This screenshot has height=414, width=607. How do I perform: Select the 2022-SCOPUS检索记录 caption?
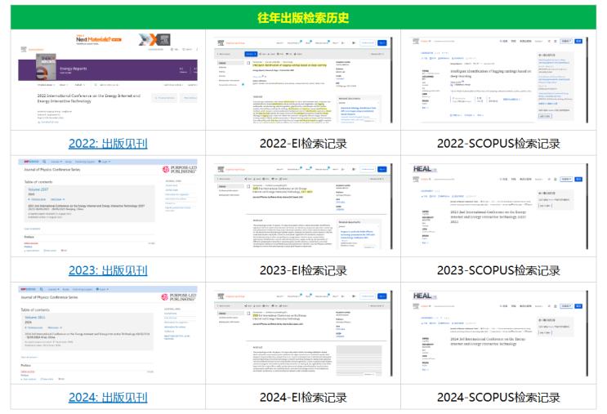pos(498,144)
